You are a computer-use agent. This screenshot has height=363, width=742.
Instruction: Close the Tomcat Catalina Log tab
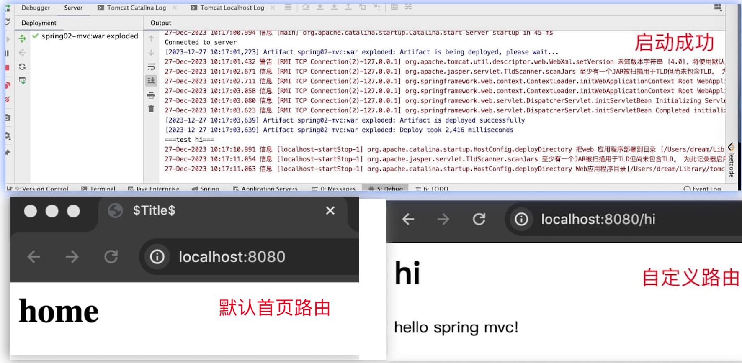(175, 8)
